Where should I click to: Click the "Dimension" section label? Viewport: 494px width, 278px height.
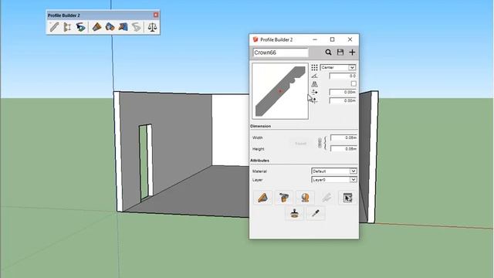tap(261, 126)
